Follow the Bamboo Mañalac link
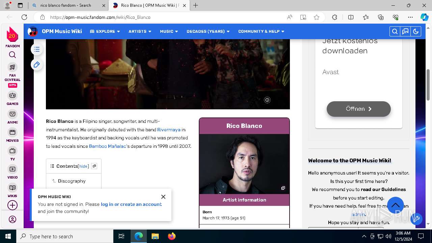This screenshot has width=432, height=243. click(108, 146)
